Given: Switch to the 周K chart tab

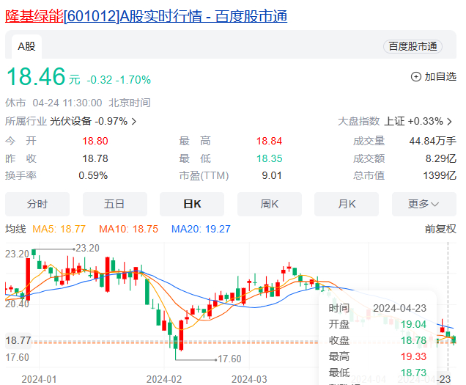Looking at the screenshot, I should tap(270, 204).
